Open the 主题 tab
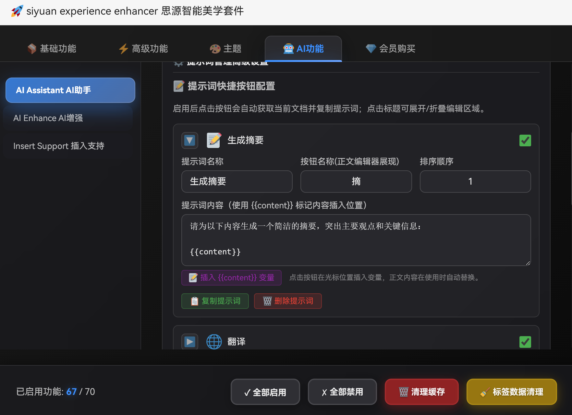 click(226, 49)
